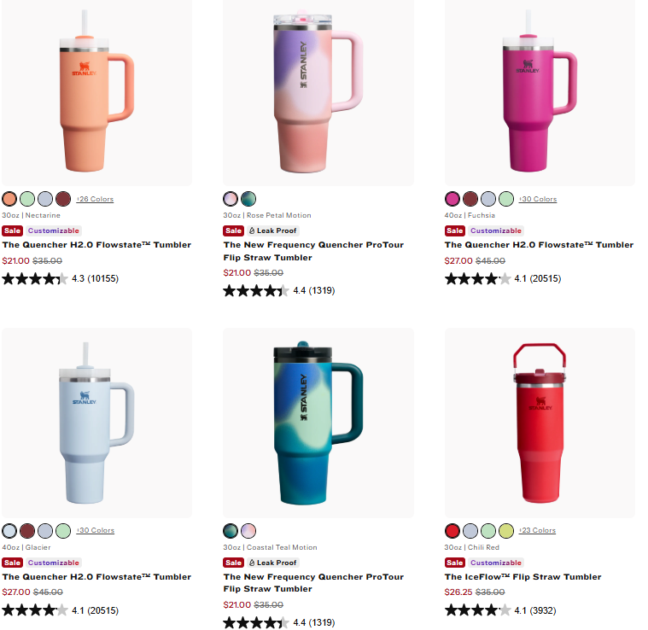This screenshot has height=630, width=648.
Task: Choose the Rose Petal swatch under Coastal Teal tumbler
Action: tap(248, 531)
